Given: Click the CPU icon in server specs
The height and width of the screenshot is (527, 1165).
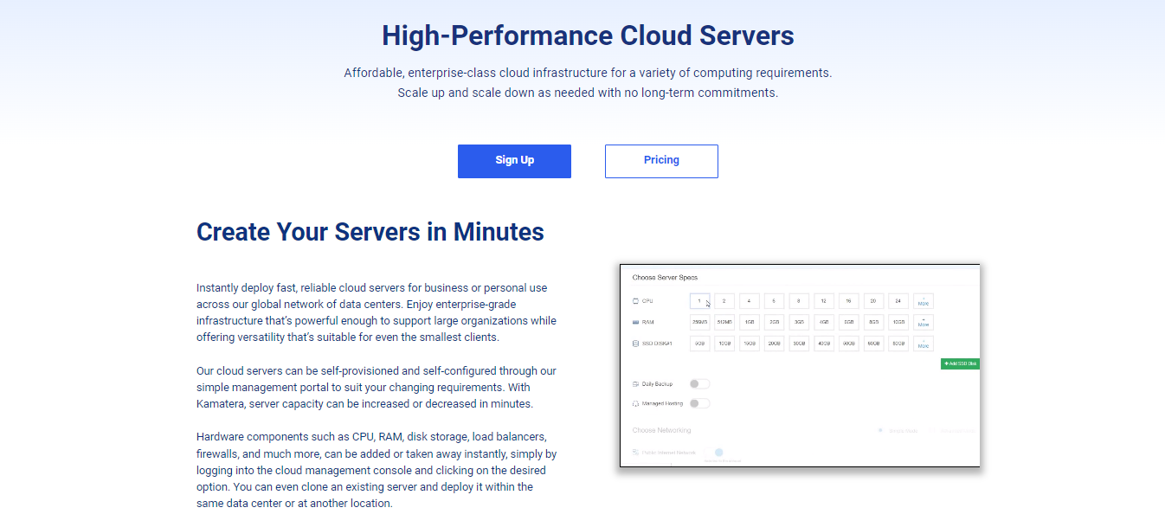Looking at the screenshot, I should [635, 301].
